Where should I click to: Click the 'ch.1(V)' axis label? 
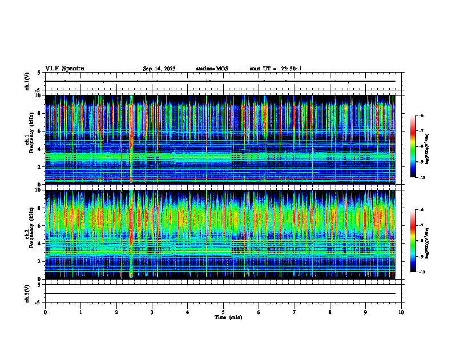27,81
